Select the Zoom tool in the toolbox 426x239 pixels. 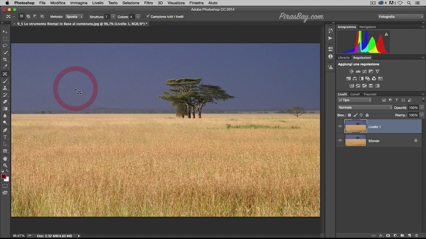pyautogui.click(x=5, y=165)
